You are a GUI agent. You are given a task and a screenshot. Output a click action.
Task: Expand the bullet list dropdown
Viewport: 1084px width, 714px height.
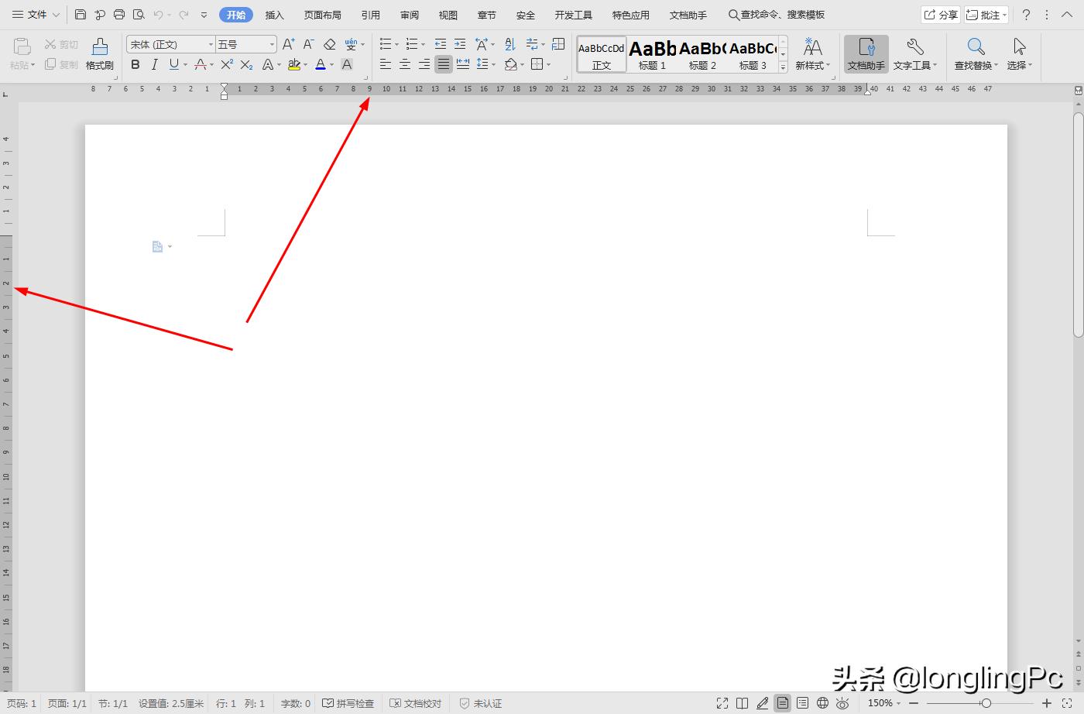coord(397,44)
